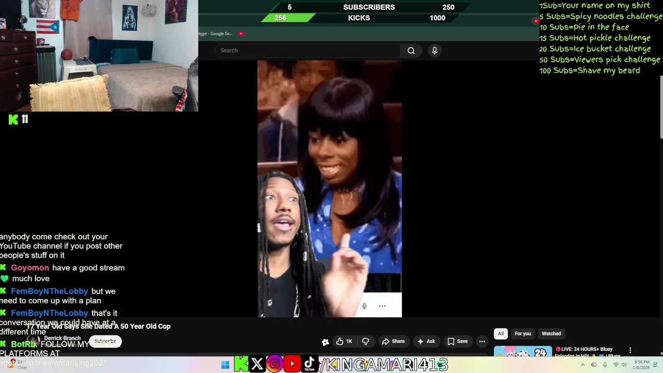The height and width of the screenshot is (373, 663).
Task: Click the 1K like count
Action: [349, 341]
